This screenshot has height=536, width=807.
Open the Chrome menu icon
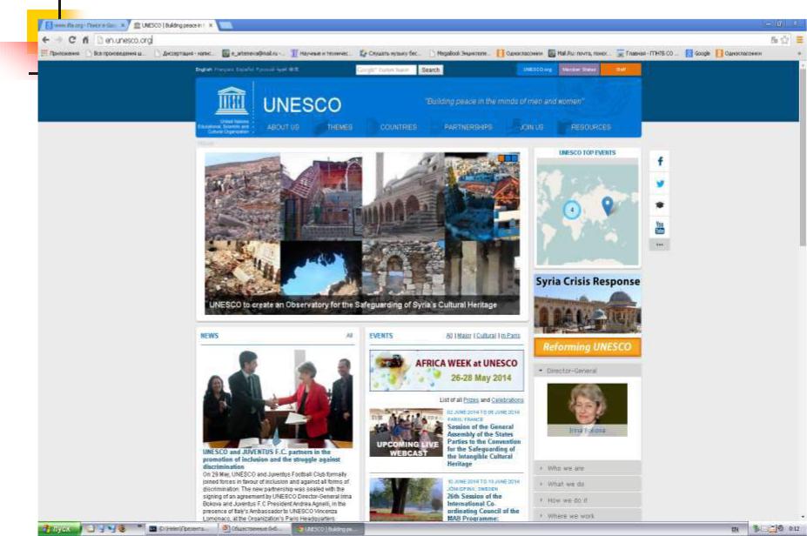(800, 40)
